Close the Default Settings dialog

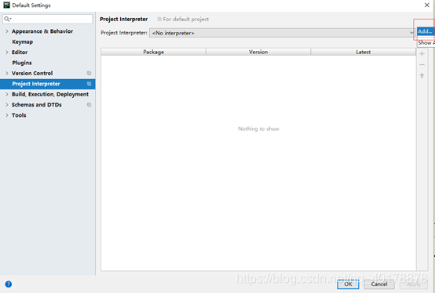click(427, 5)
